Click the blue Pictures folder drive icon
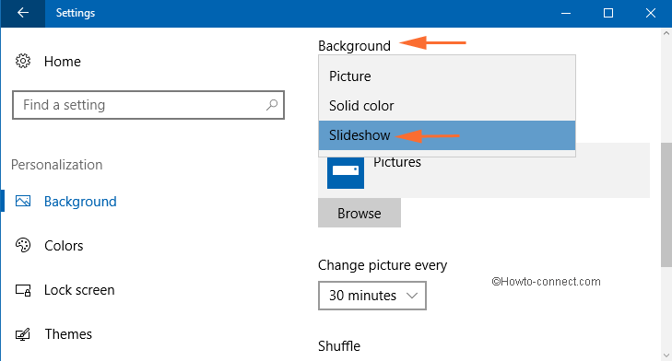This screenshot has width=672, height=361. coord(346,172)
